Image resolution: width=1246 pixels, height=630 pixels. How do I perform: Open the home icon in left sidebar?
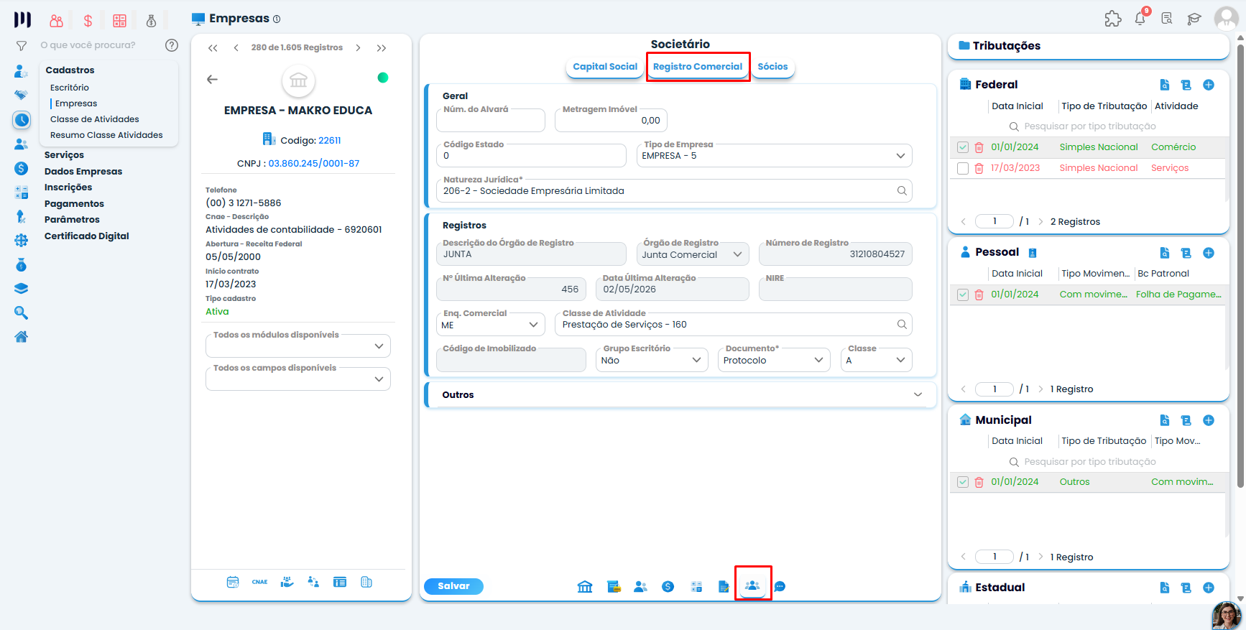pos(22,337)
